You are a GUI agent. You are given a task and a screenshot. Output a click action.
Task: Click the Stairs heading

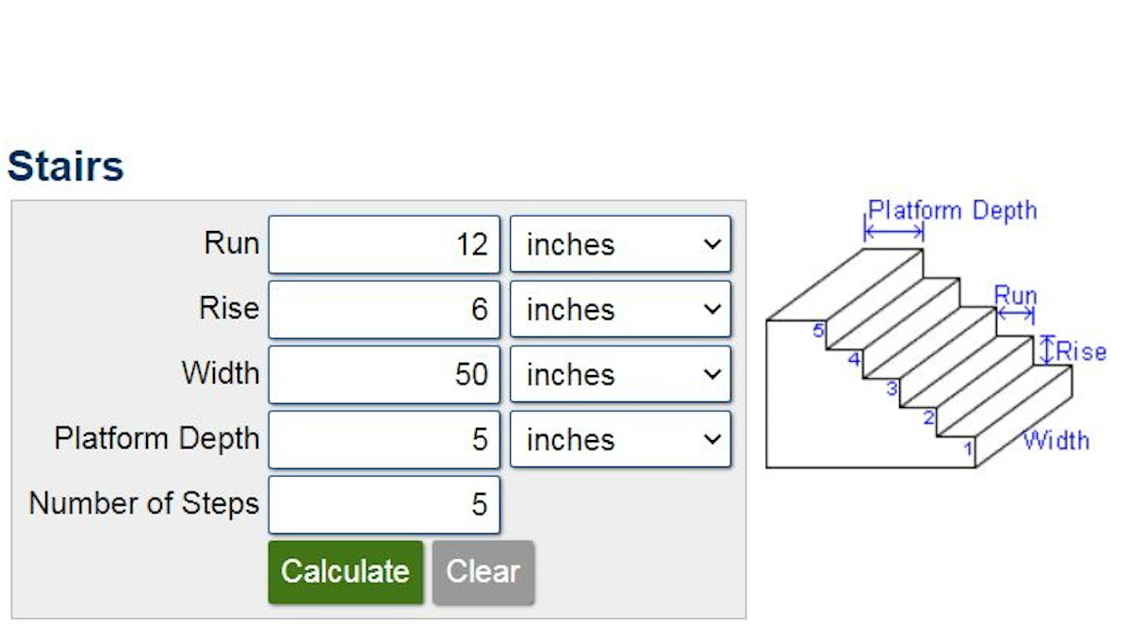tap(66, 167)
